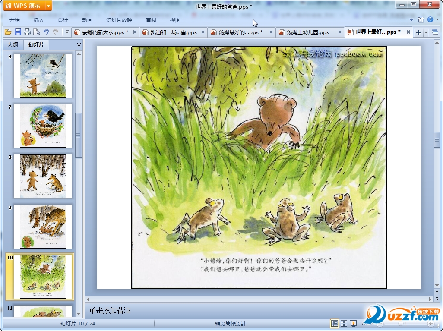Viewport: 443px width, 331px height.
Task: Zoom in with the plus button
Action: point(430,324)
